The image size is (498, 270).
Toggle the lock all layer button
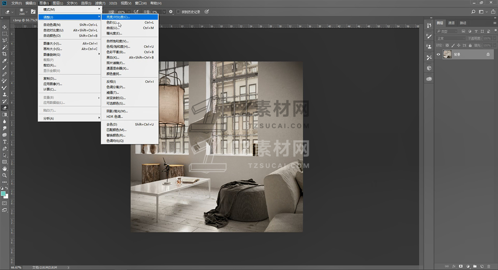coord(470,45)
